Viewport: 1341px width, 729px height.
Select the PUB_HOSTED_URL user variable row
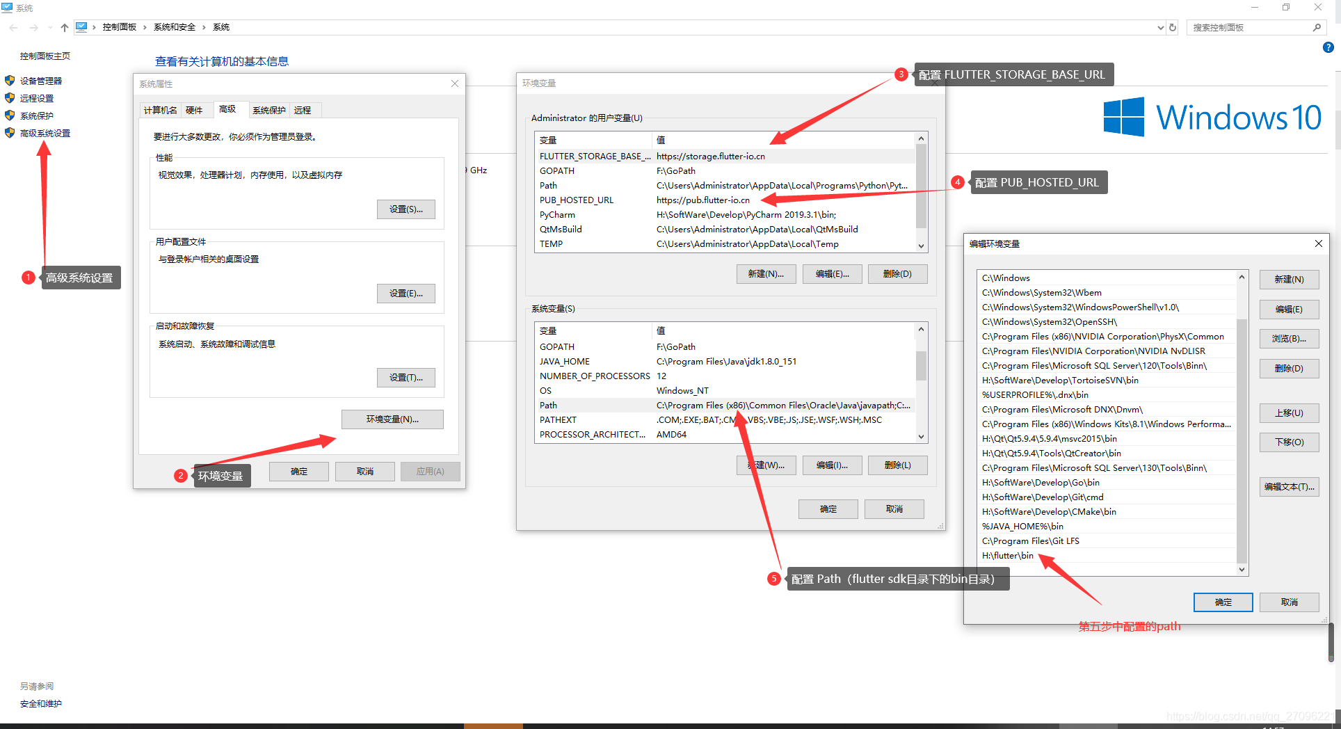click(726, 200)
